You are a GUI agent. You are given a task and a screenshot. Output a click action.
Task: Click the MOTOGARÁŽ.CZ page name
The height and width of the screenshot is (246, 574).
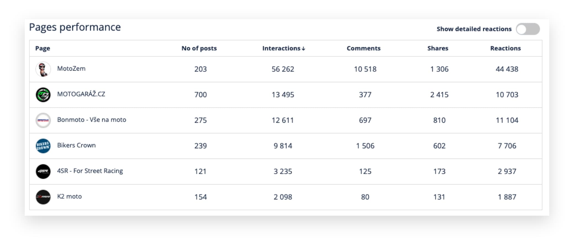pyautogui.click(x=81, y=94)
